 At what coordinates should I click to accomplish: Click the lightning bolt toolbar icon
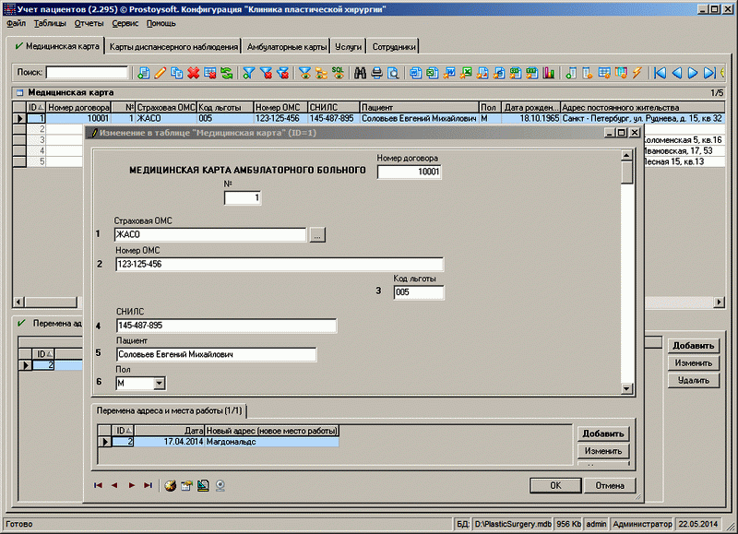[637, 73]
